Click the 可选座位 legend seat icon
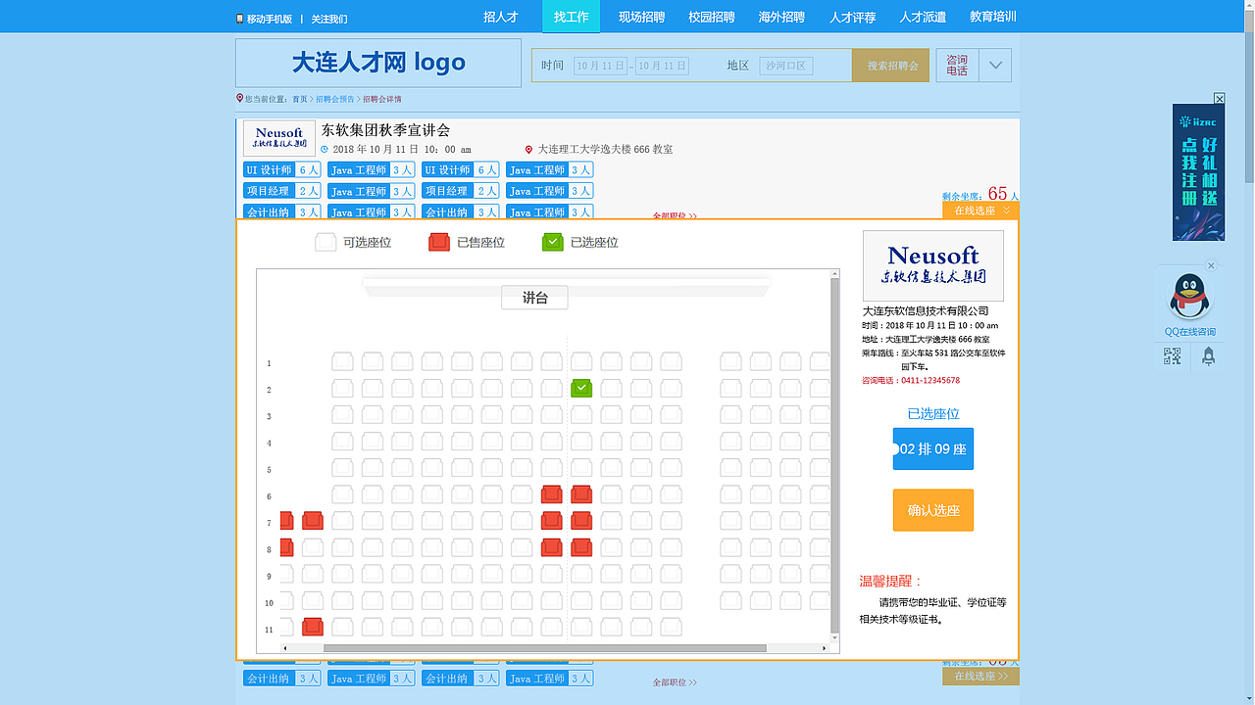 tap(326, 242)
